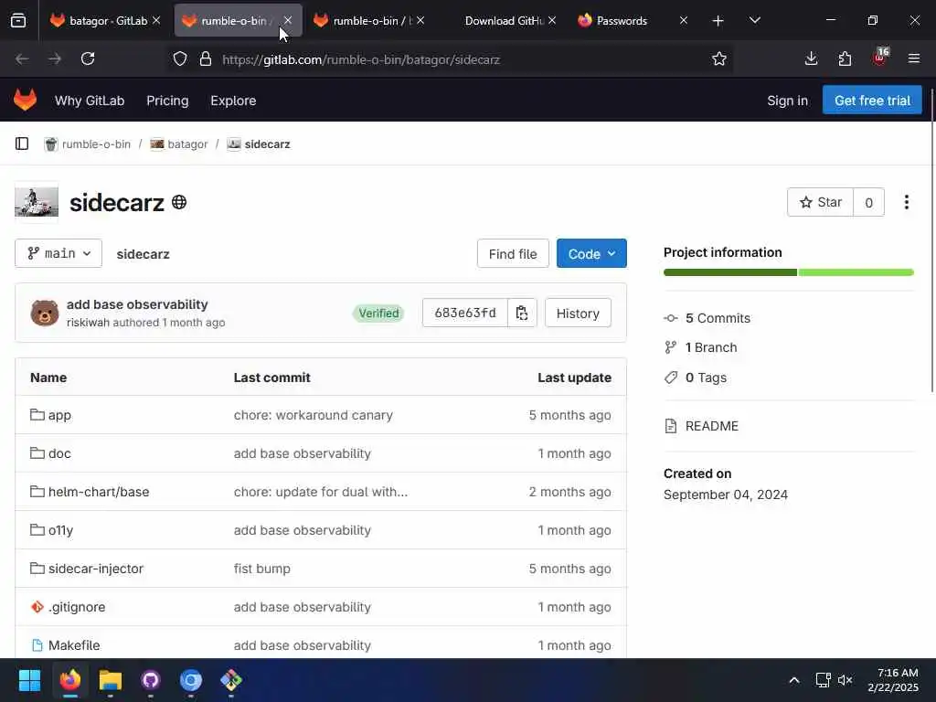Viewport: 936px width, 702px height.
Task: Open the list all tabs chevron
Action: 754,21
